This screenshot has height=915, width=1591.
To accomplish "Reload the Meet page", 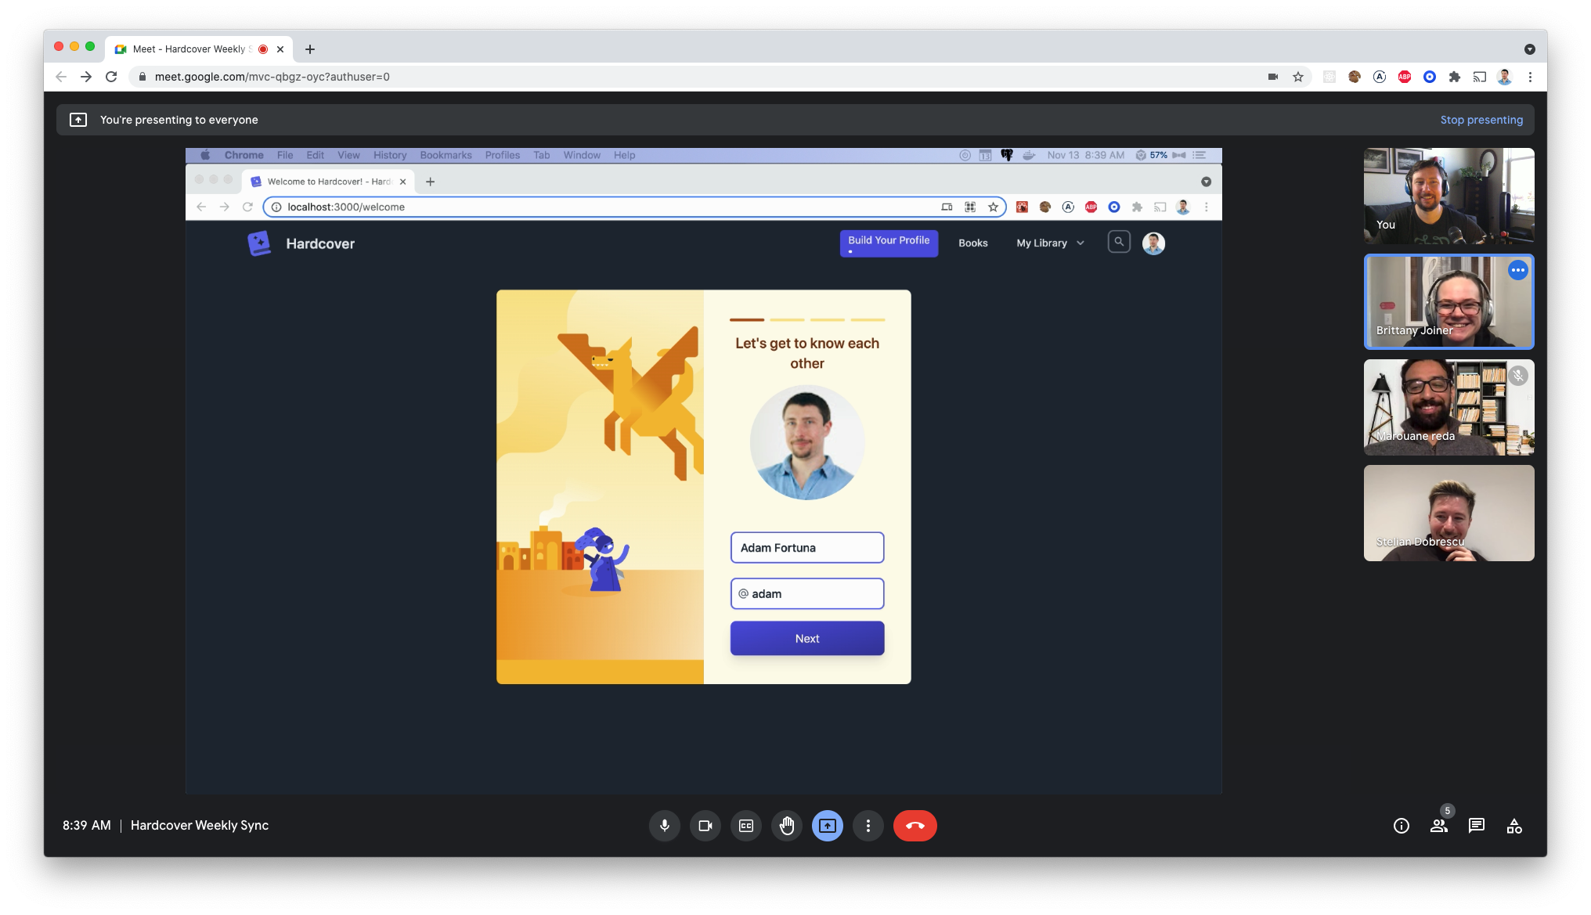I will (x=111, y=77).
